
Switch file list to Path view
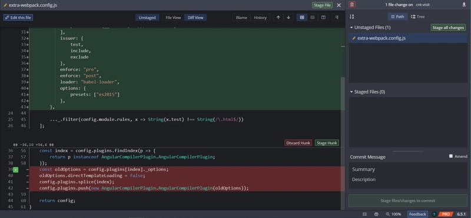point(397,17)
